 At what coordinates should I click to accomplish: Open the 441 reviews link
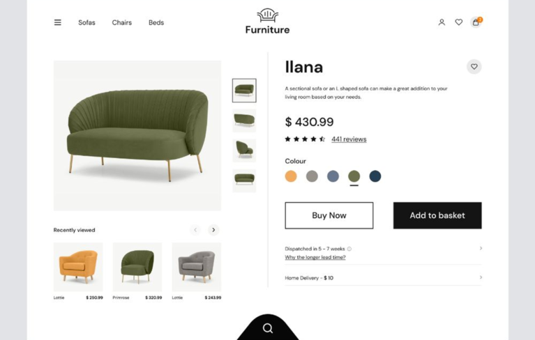click(349, 139)
